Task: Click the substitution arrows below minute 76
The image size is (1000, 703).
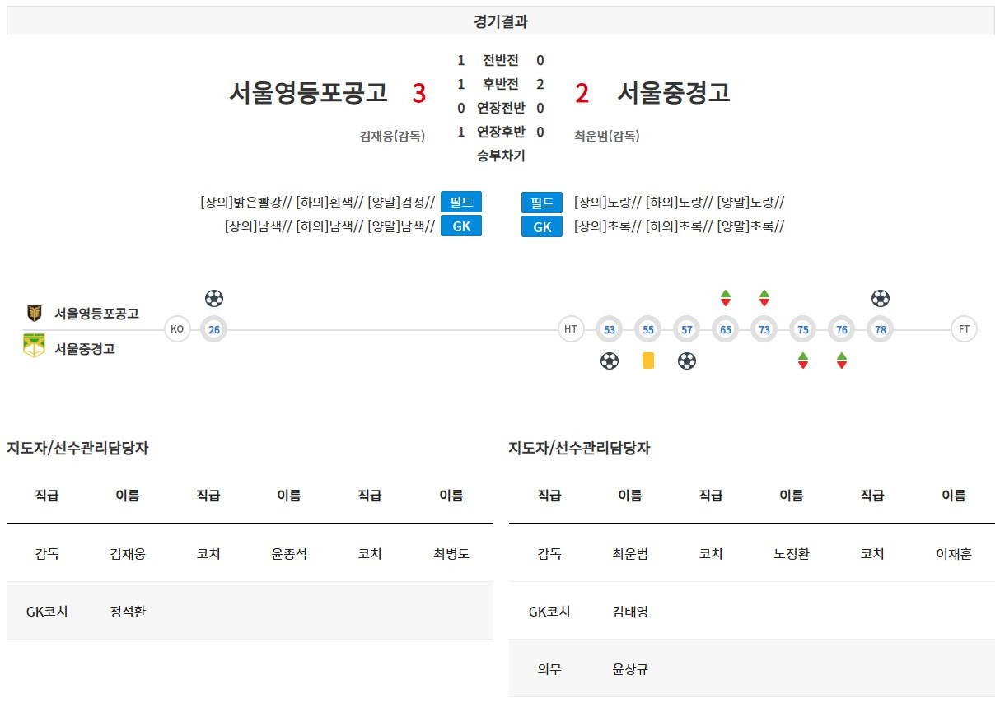Action: point(842,361)
